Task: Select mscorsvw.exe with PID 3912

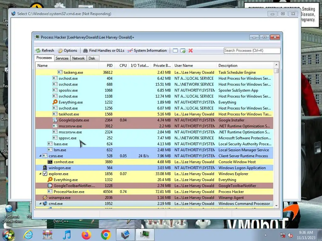Action: coord(154,126)
